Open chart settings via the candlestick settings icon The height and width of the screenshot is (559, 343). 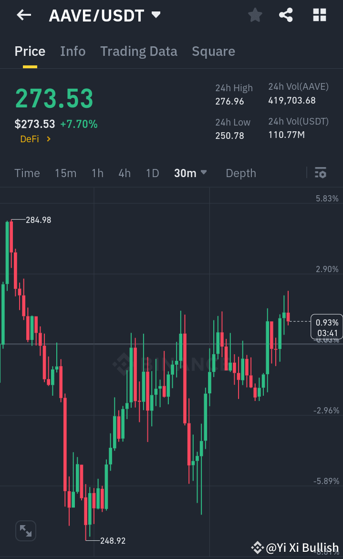coord(320,173)
